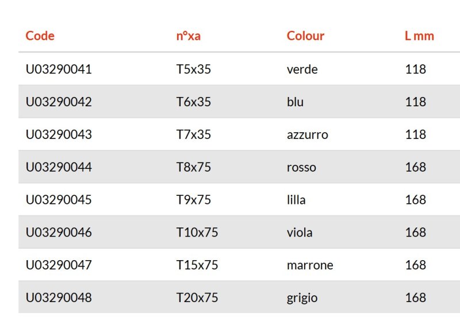Click the Code column header
This screenshot has width=460, height=336.
pyautogui.click(x=40, y=36)
